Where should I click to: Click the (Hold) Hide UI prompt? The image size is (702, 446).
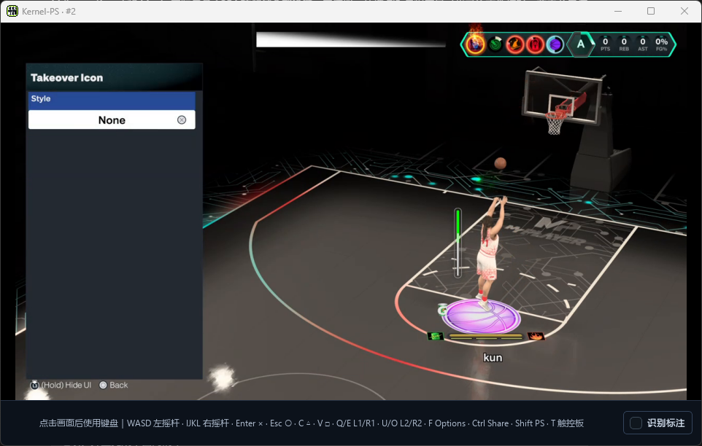point(61,386)
